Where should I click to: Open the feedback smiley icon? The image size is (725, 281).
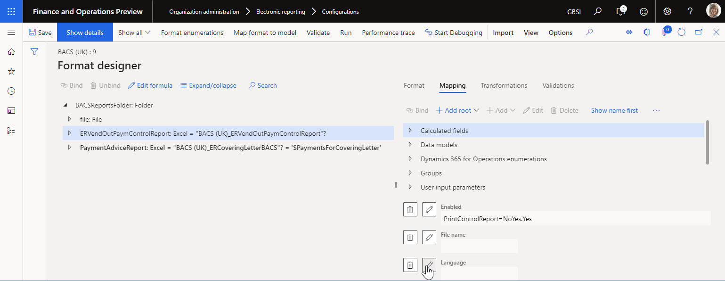[x=644, y=11]
